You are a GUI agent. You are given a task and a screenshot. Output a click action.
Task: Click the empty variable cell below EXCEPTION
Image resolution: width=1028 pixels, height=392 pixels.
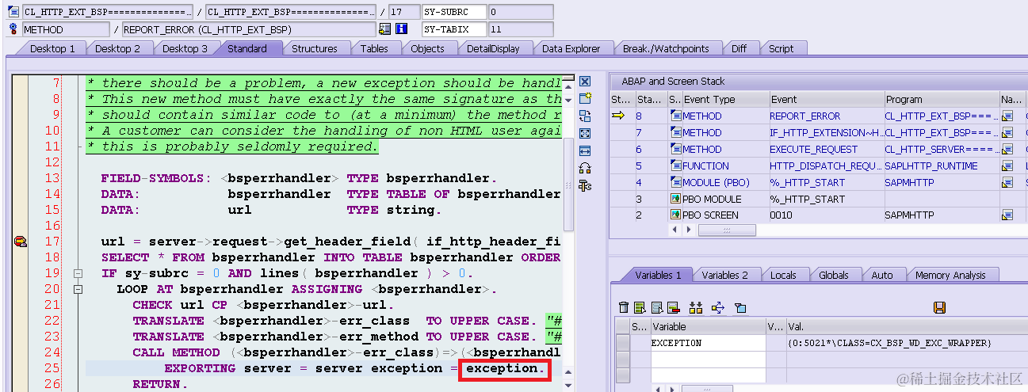coord(708,359)
